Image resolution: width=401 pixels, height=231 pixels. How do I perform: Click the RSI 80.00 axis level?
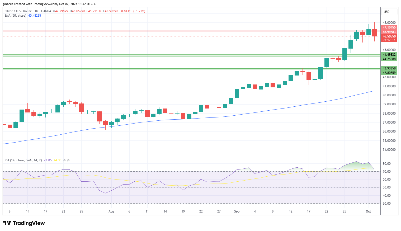point(386,164)
